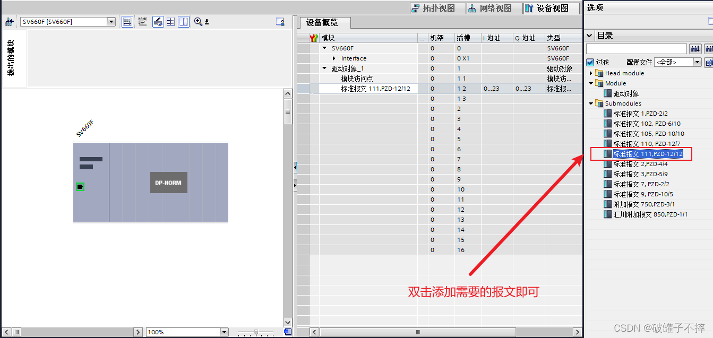Click the NAME assign device name icon
The width and height of the screenshot is (713, 338).
pyautogui.click(x=142, y=22)
